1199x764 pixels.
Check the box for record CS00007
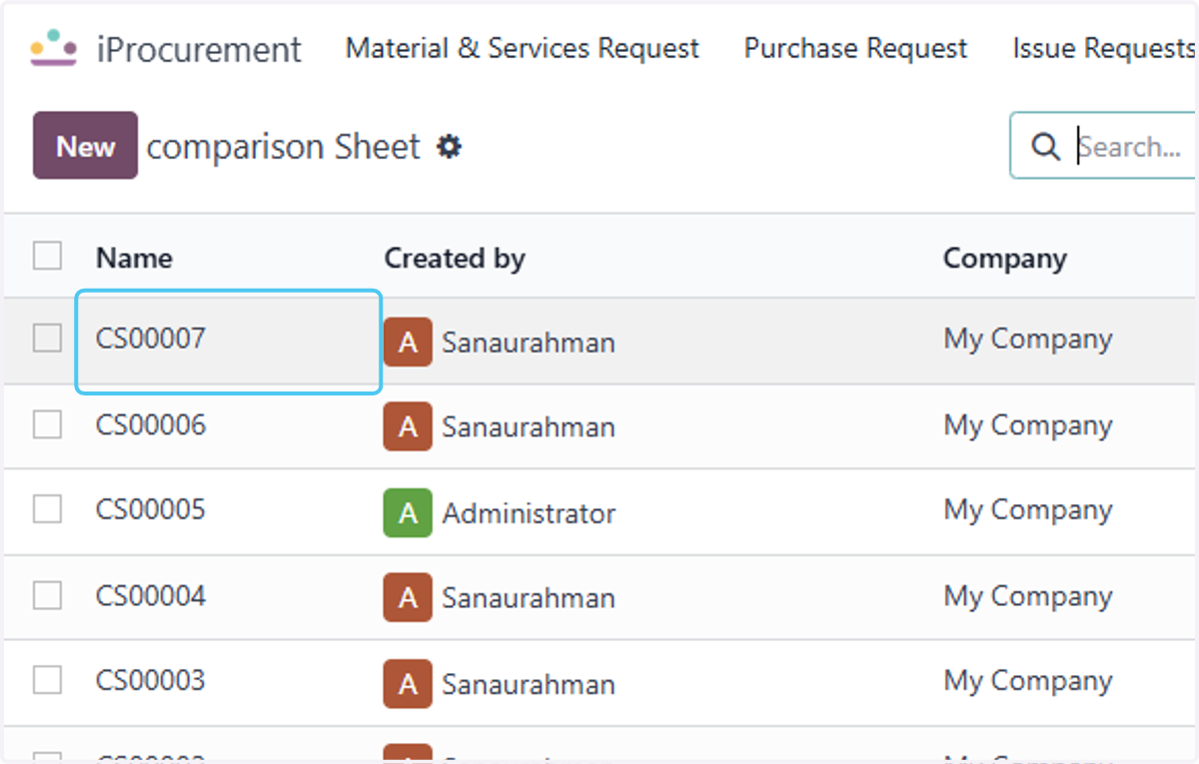(x=47, y=339)
